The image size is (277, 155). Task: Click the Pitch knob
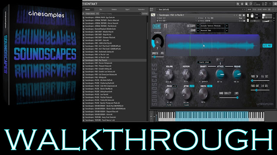point(169,94)
